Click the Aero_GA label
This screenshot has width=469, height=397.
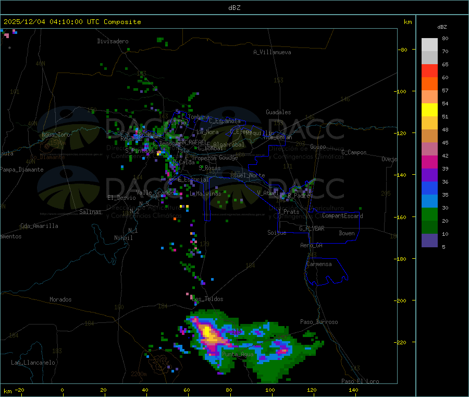[x=312, y=245]
